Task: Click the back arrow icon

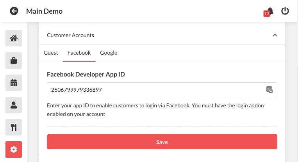Action: tap(14, 11)
